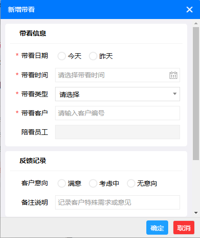Click the 请选择带看时间 input field
This screenshot has width=200, height=238.
117,75
